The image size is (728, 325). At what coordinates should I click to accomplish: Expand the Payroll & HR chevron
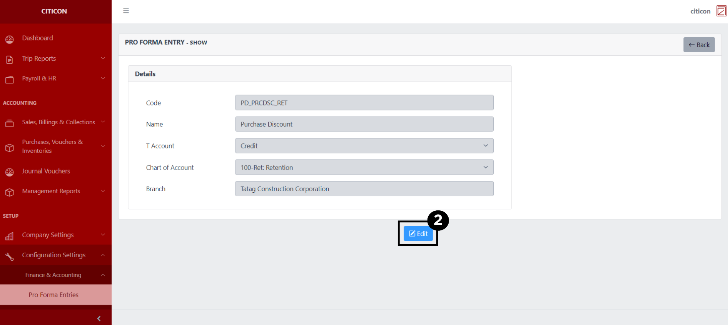(x=103, y=78)
